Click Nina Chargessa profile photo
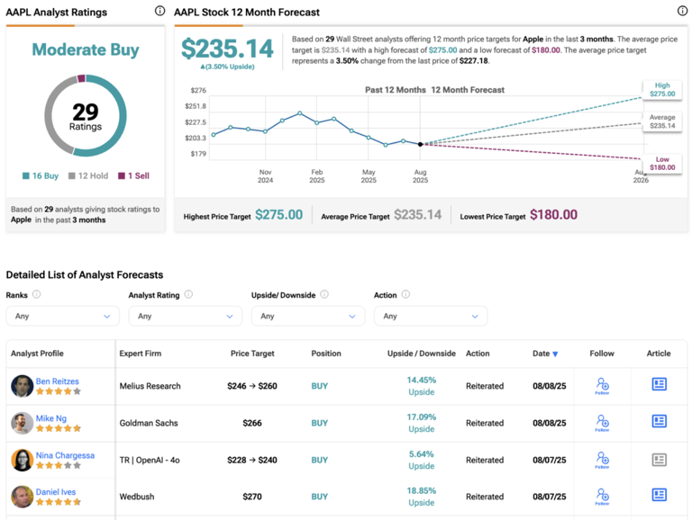The height and width of the screenshot is (520, 692). [22, 460]
